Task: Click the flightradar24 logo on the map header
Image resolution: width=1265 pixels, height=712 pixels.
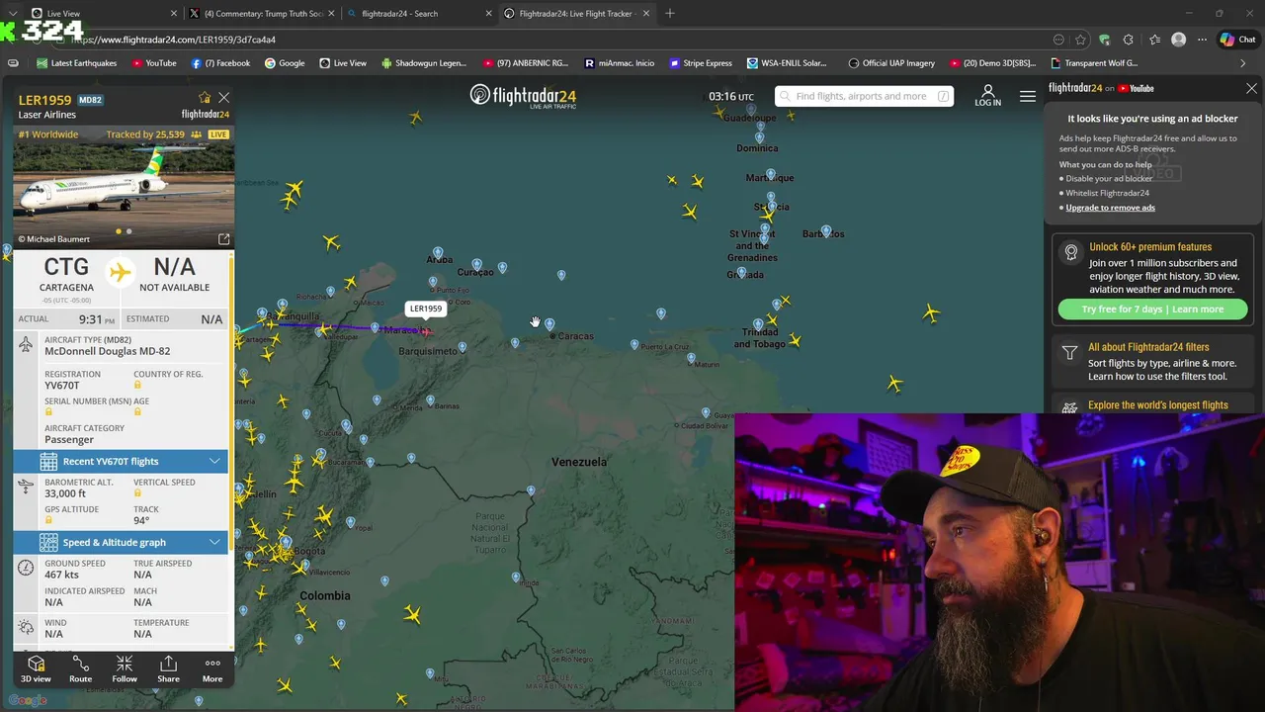Action: (523, 96)
